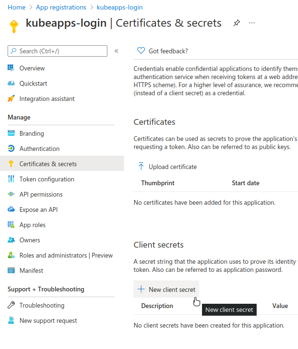Click the API permissions icon
Viewport: 298px width, 349px height.
pos(11,194)
